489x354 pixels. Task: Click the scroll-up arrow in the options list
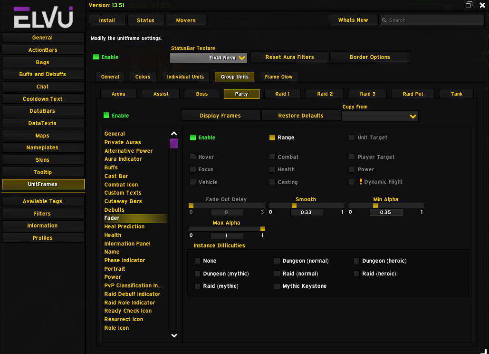point(173,133)
